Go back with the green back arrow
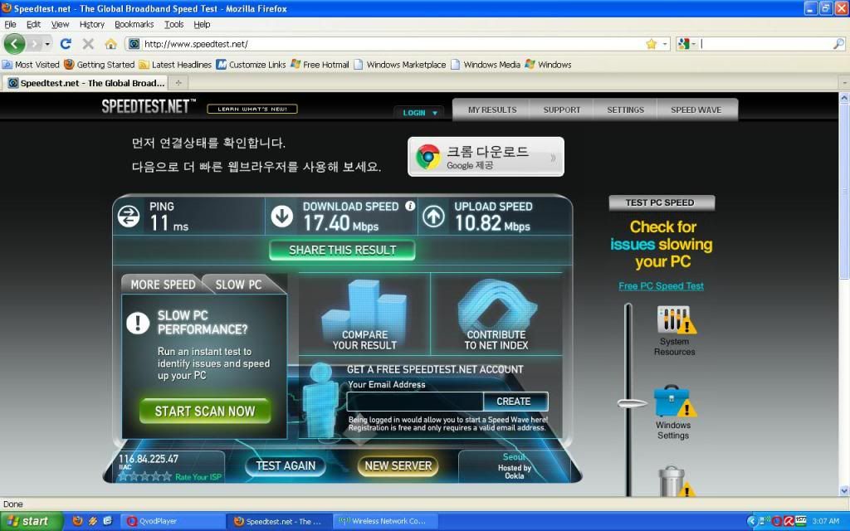Screen dimensions: 850x531 click(15, 44)
